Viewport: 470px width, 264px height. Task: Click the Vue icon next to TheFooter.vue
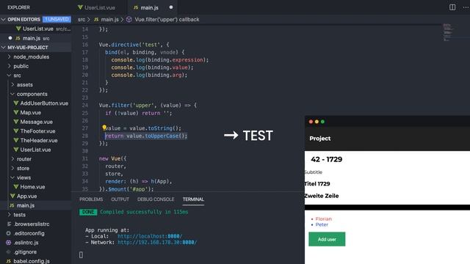pos(16,131)
